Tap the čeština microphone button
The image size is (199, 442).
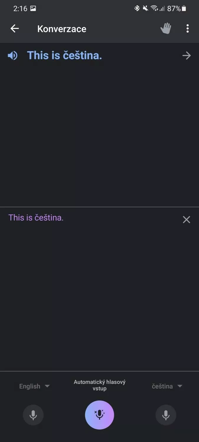(166, 415)
